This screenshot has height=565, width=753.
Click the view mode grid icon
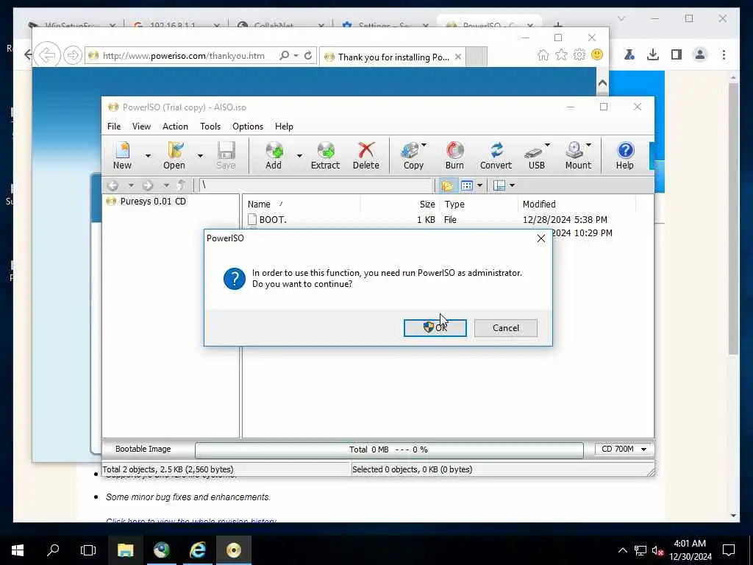467,185
